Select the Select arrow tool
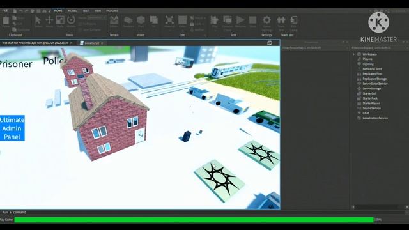The width and height of the screenshot is (409, 230). 38,21
